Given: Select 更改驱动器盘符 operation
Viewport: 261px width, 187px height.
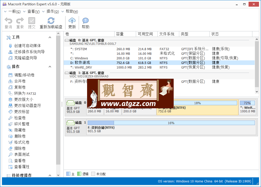Looking at the screenshot, I should point(27,106).
